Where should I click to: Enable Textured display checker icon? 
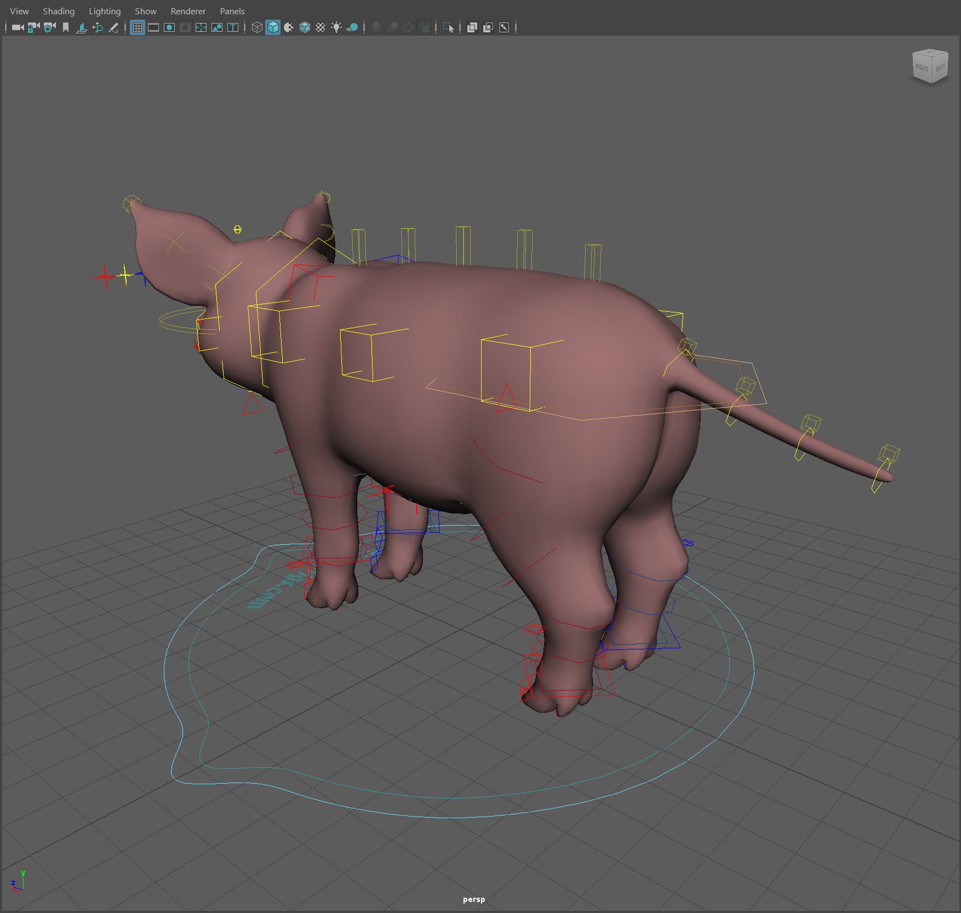coord(321,27)
